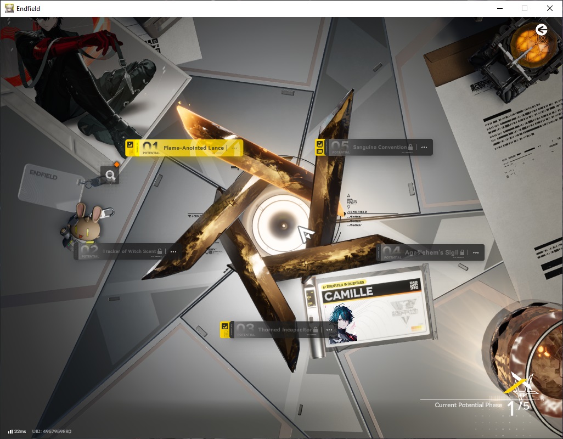Select potential 01 Flame-Anointed Lance
The height and width of the screenshot is (439, 563).
(x=184, y=148)
